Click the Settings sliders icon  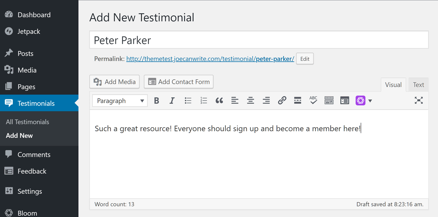coord(9,191)
